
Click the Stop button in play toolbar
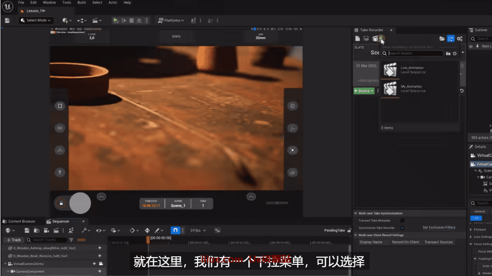(131, 21)
